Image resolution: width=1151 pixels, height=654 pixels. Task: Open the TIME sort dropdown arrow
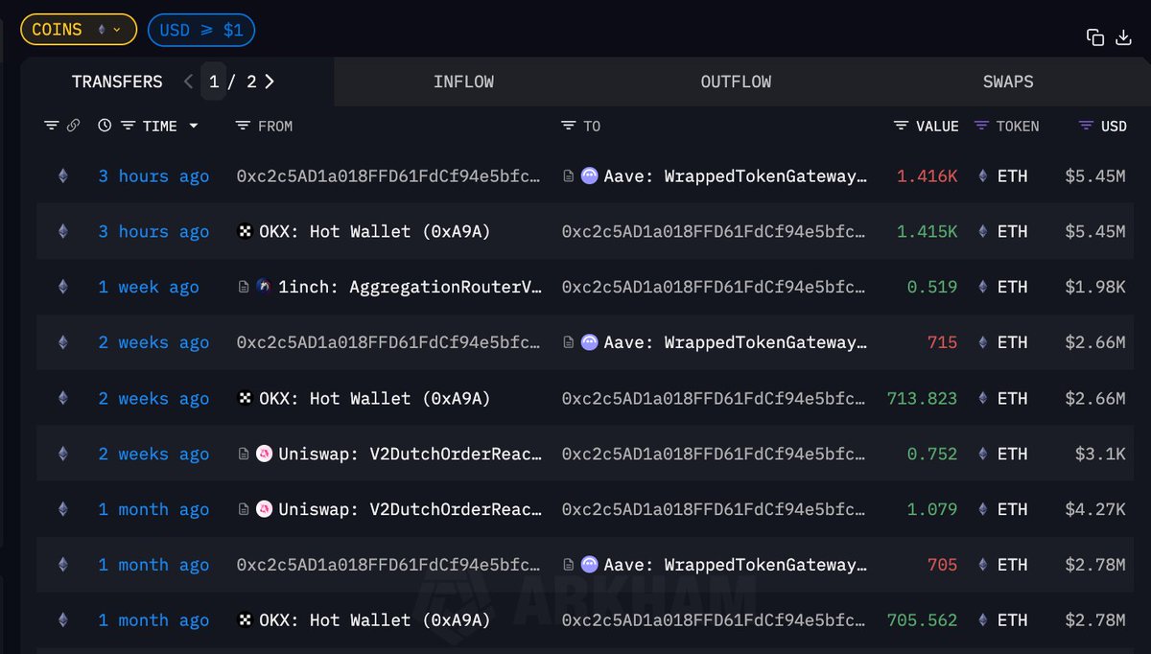pyautogui.click(x=193, y=126)
